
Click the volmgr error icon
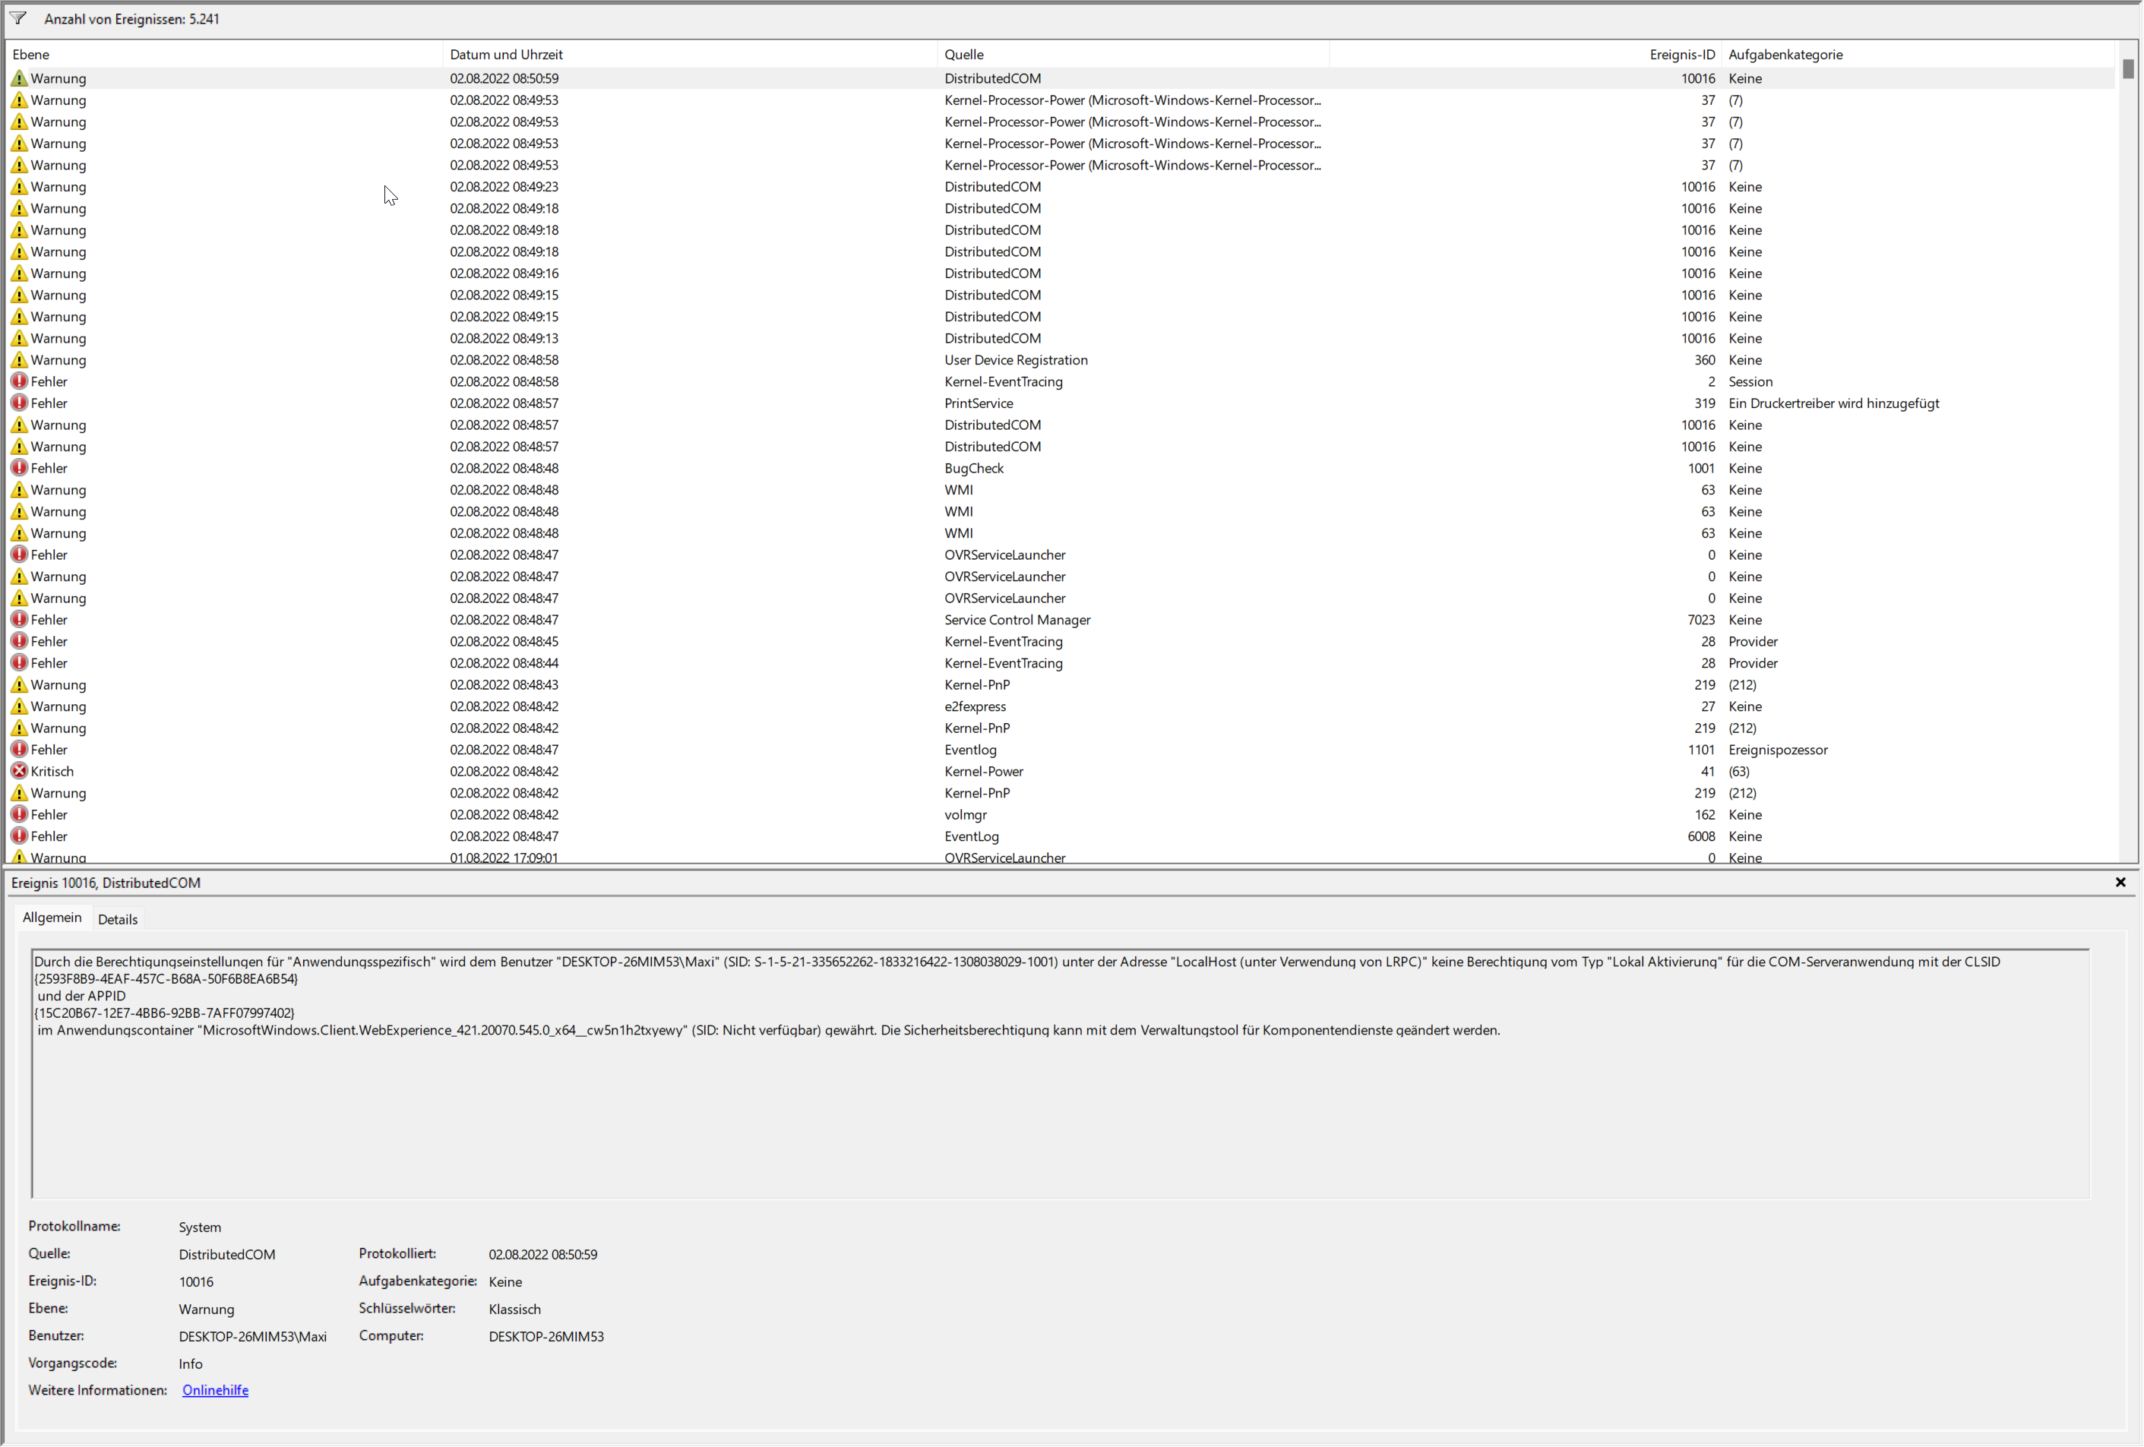point(18,814)
